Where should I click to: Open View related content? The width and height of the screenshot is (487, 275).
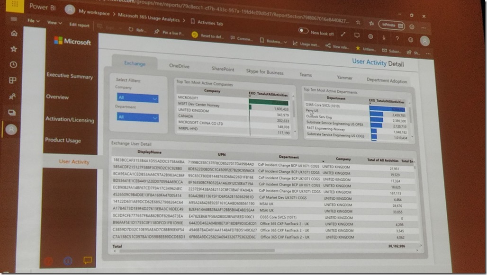click(x=337, y=46)
